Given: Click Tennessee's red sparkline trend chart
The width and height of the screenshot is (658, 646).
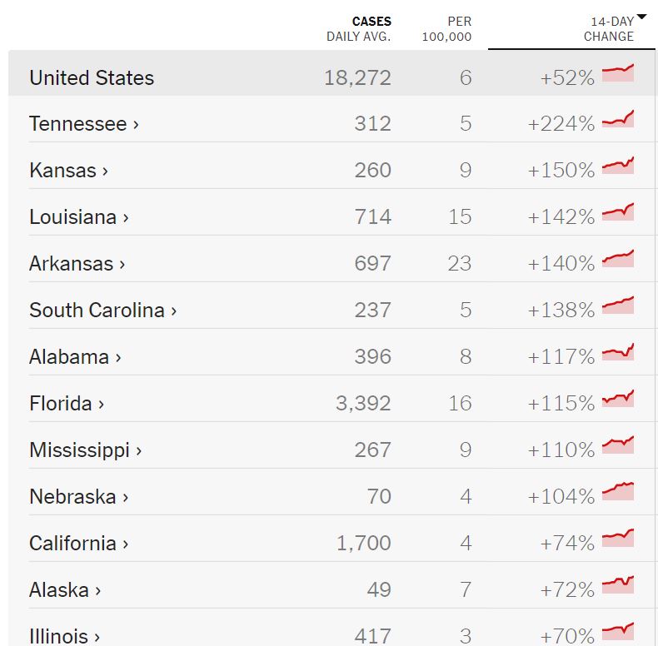Looking at the screenshot, I should [618, 120].
